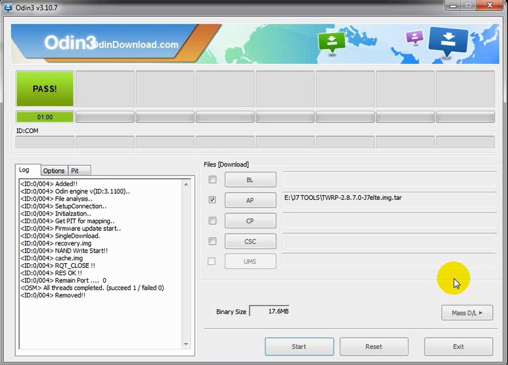Screen dimensions: 508x365
Task: Open the AP file browse button
Action: click(251, 200)
